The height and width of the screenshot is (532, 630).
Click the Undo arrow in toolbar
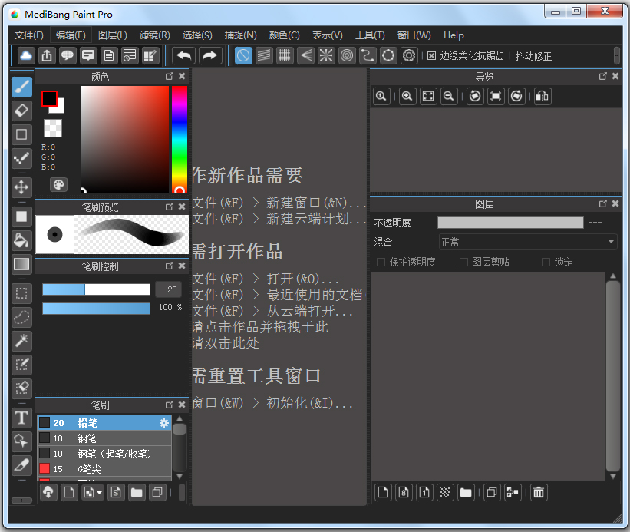[x=183, y=55]
